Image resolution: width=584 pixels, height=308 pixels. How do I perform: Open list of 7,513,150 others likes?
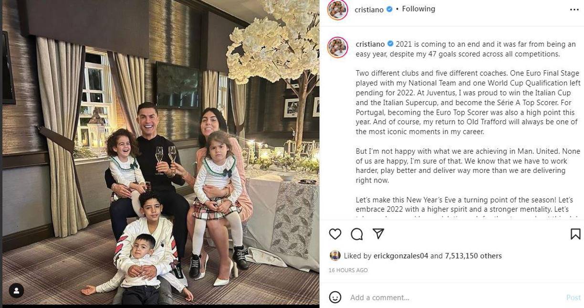pos(473,256)
